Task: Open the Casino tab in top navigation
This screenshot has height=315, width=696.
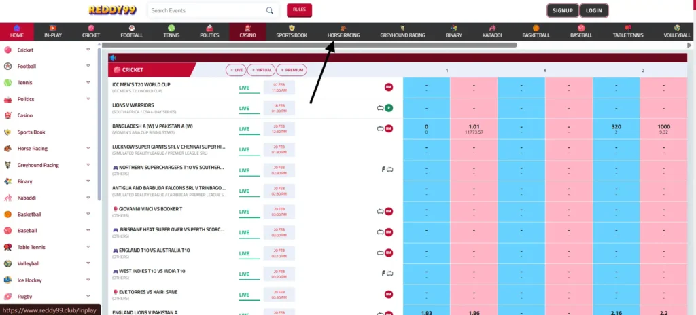Action: (x=247, y=31)
